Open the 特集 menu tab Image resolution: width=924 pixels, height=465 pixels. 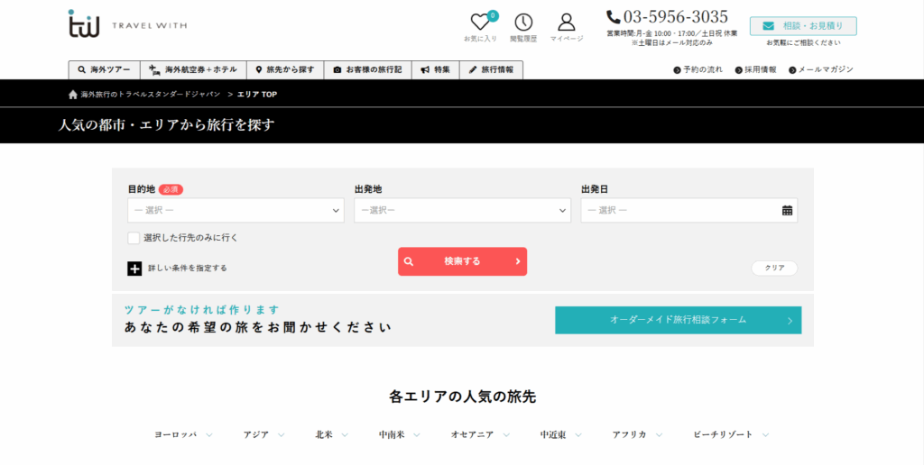(x=435, y=69)
